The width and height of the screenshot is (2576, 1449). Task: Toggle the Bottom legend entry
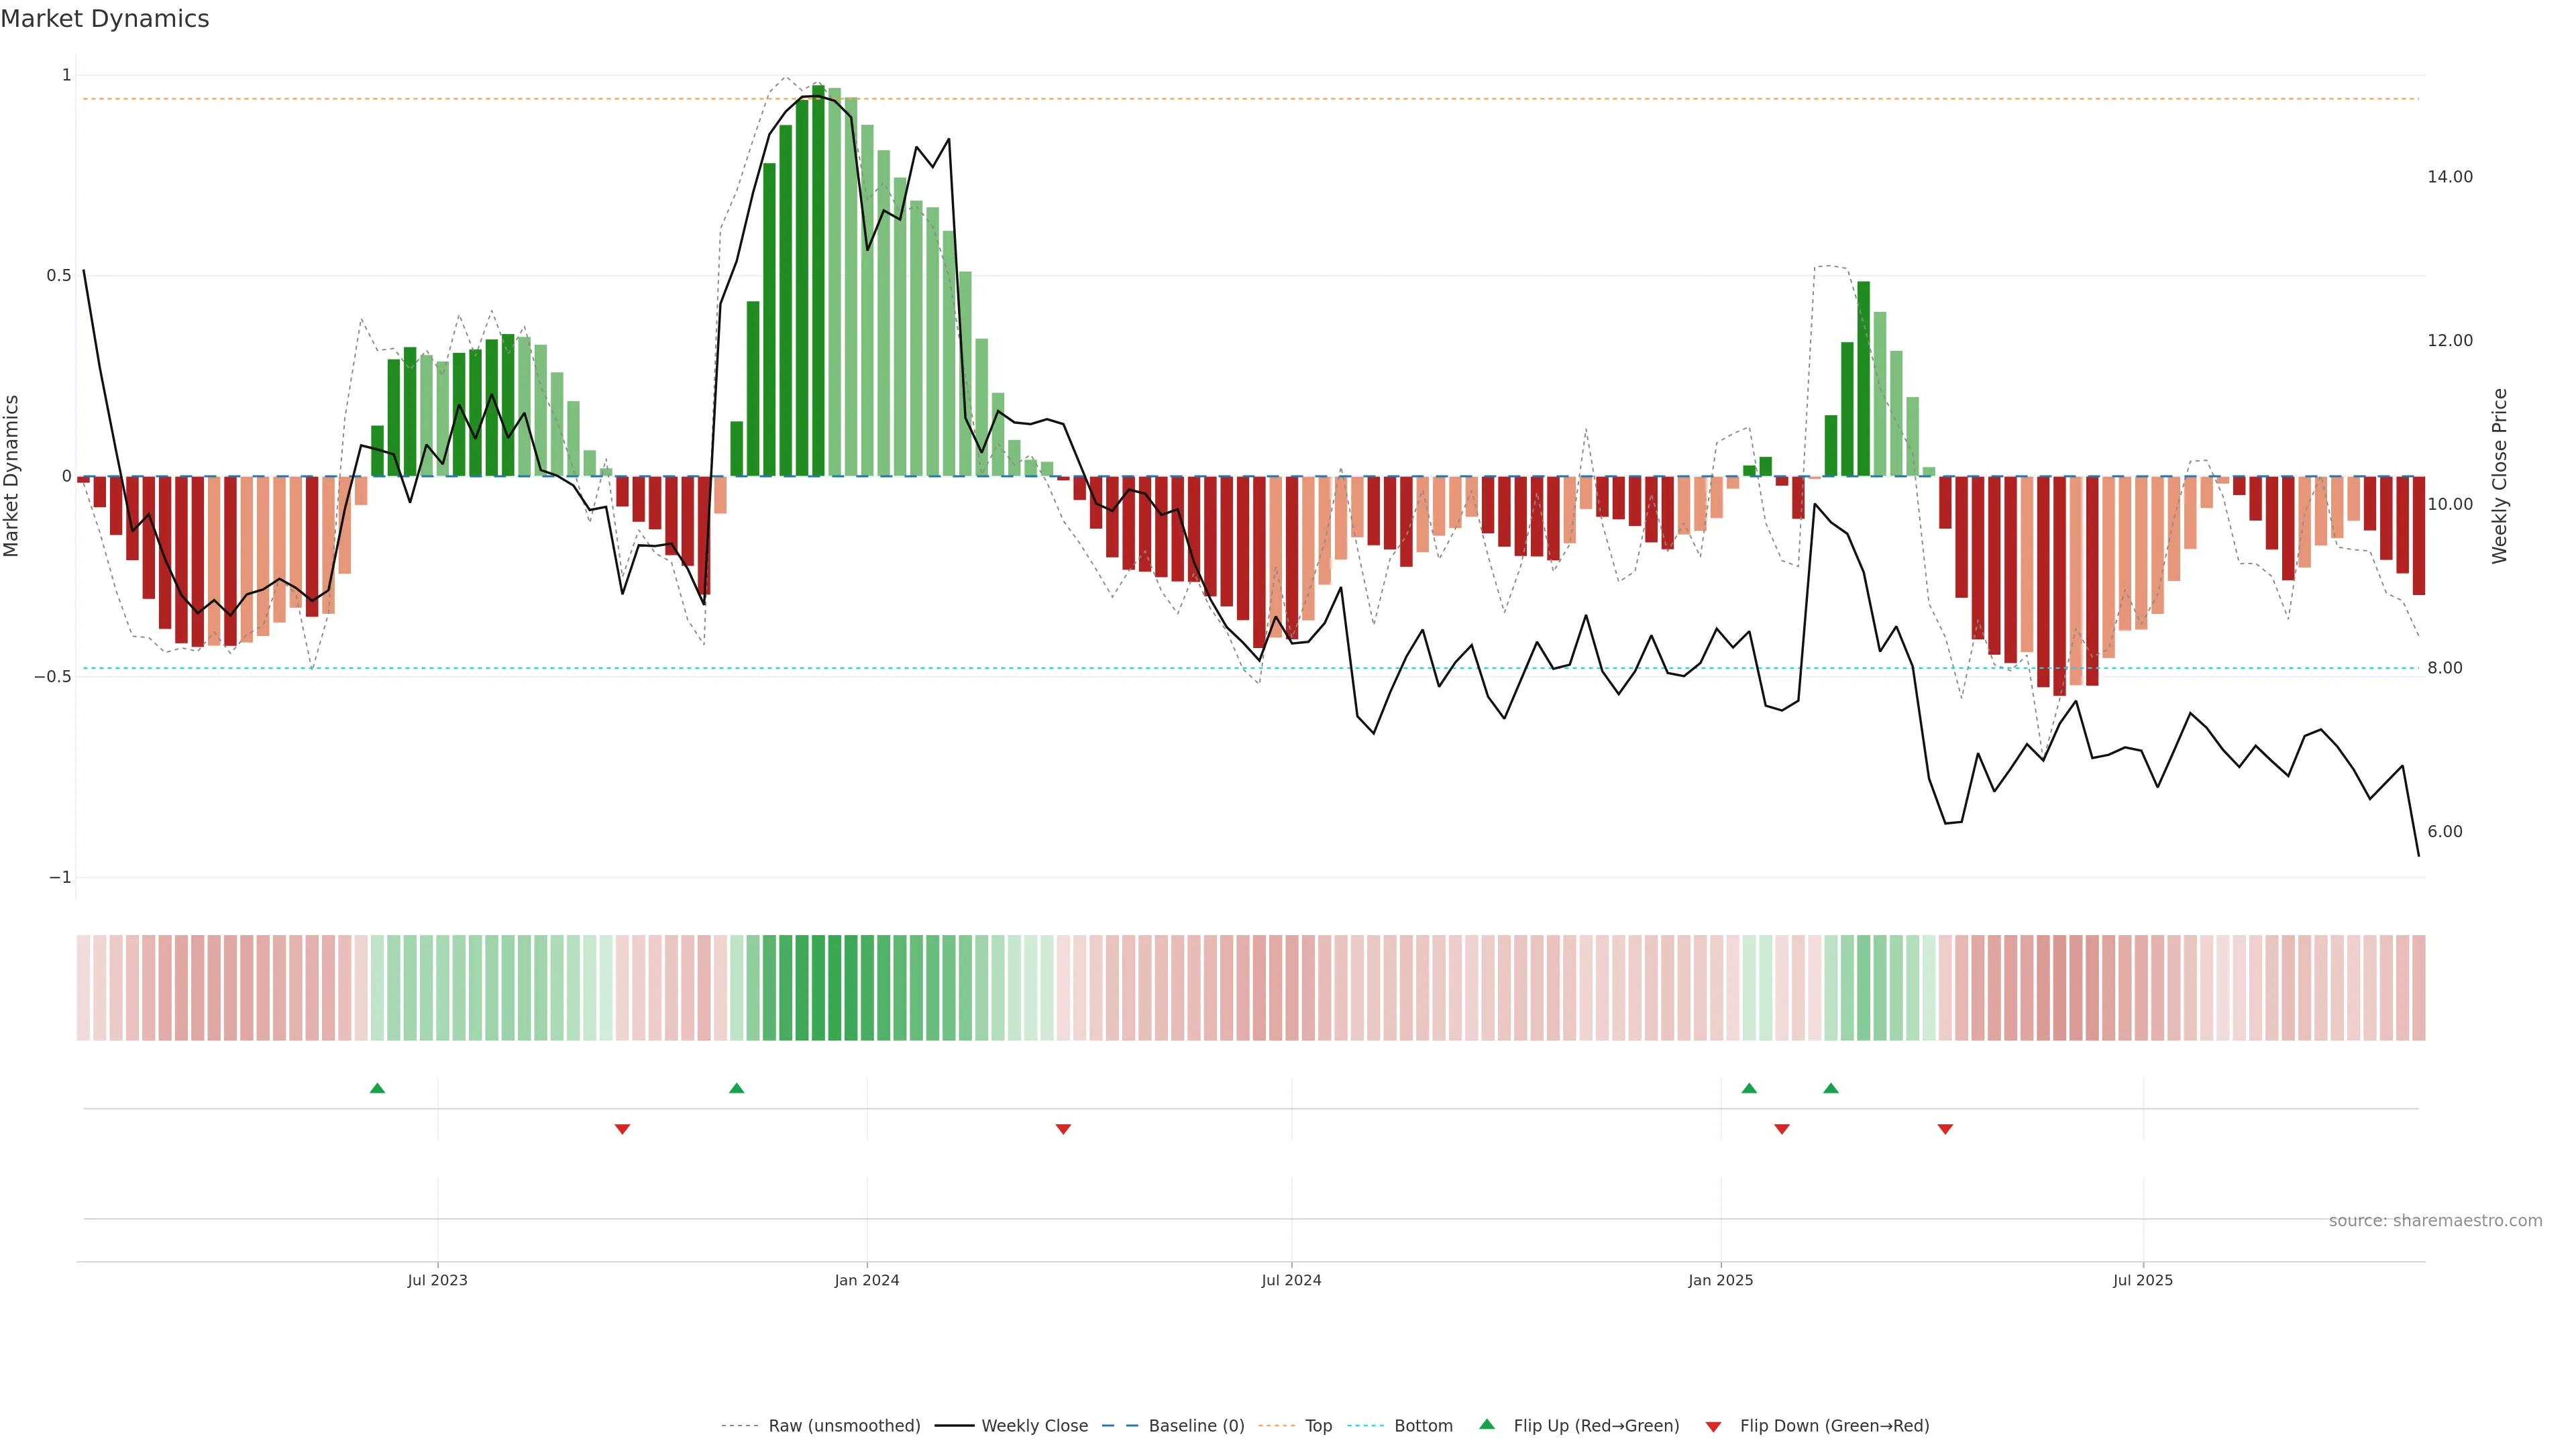click(x=1423, y=1426)
